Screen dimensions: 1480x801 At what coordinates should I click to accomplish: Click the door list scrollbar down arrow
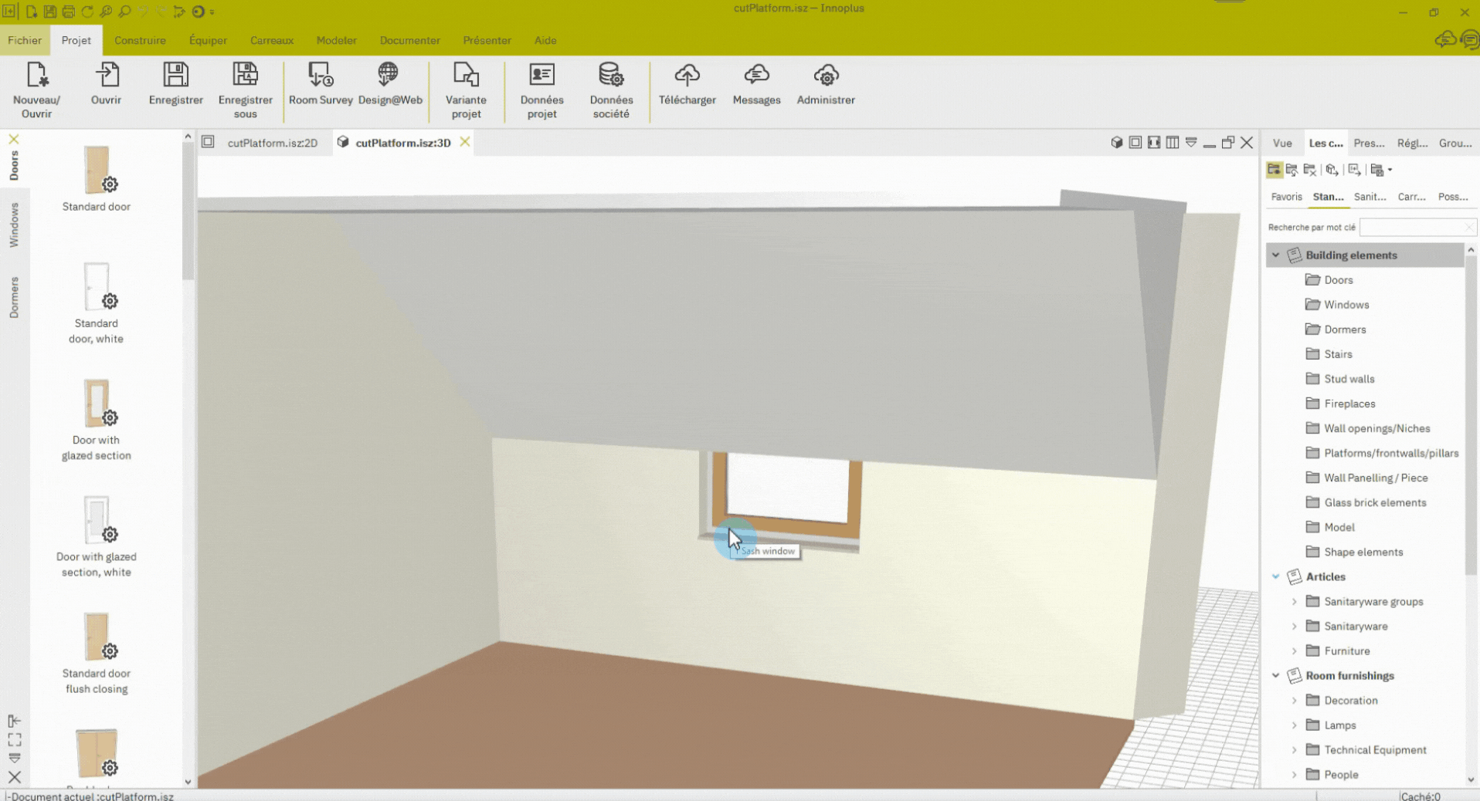[x=188, y=782]
